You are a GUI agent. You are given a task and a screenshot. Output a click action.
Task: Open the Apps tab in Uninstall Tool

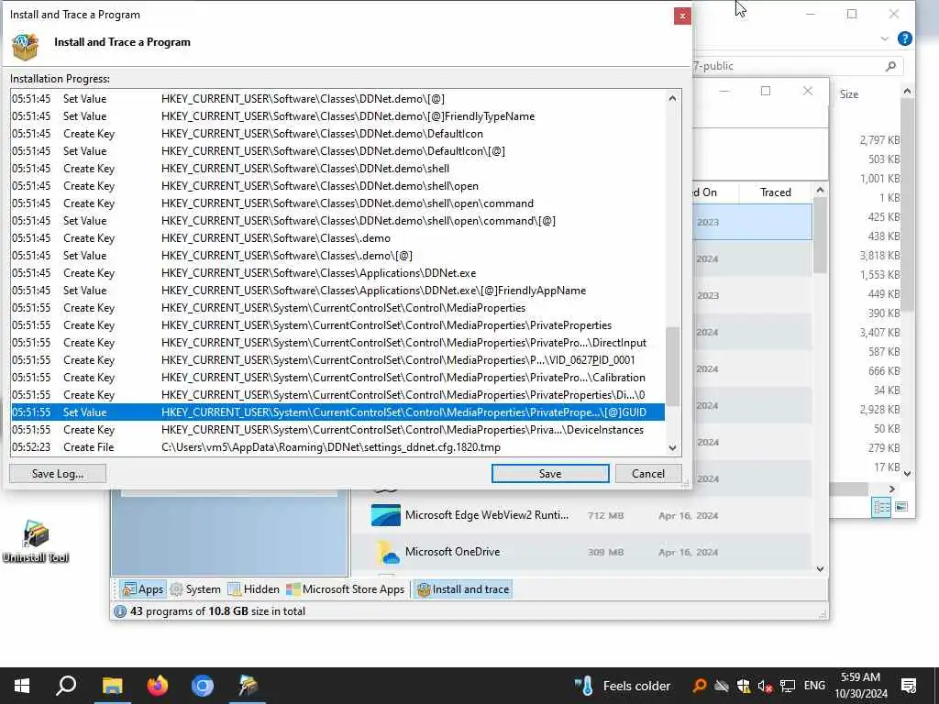pyautogui.click(x=142, y=589)
